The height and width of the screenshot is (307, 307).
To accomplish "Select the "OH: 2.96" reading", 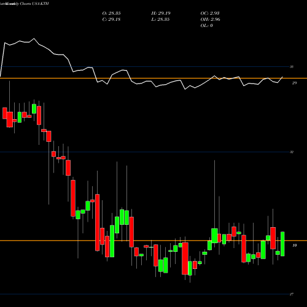I will click(x=210, y=20).
